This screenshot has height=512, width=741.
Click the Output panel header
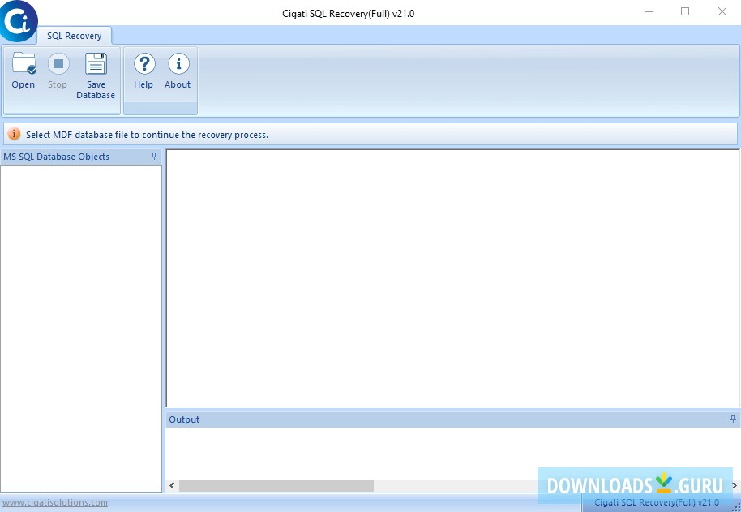tap(184, 419)
